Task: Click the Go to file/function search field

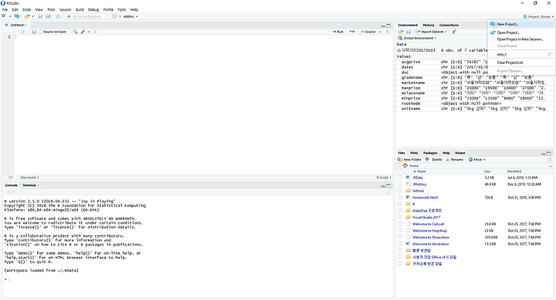Action: pos(86,17)
